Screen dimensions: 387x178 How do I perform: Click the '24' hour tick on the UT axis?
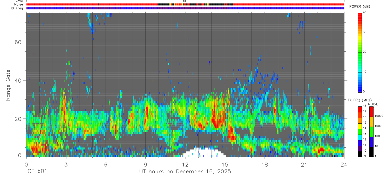coord(344,165)
